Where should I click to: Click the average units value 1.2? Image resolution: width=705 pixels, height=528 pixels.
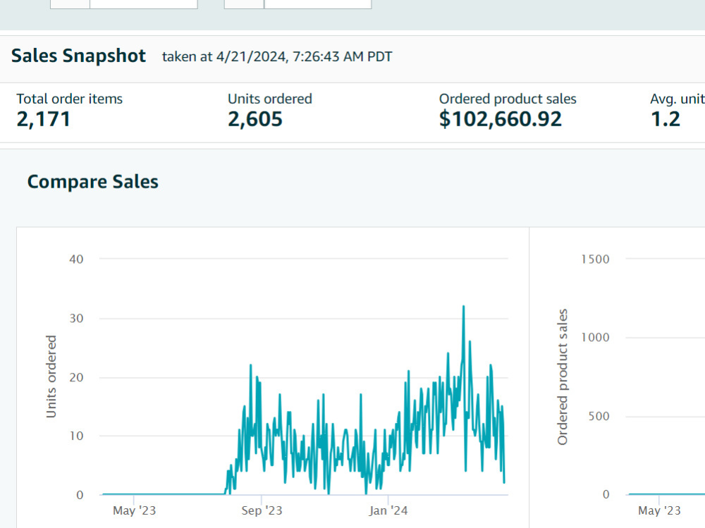click(x=666, y=119)
